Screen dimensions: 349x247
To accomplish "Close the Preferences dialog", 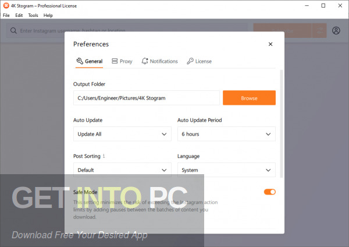I will pyautogui.click(x=270, y=44).
